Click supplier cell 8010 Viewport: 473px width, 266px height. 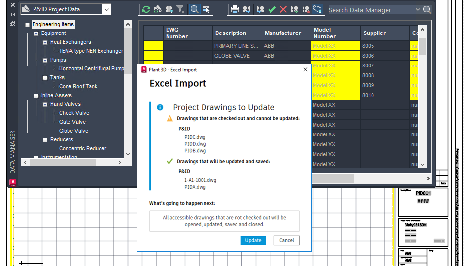click(x=385, y=95)
